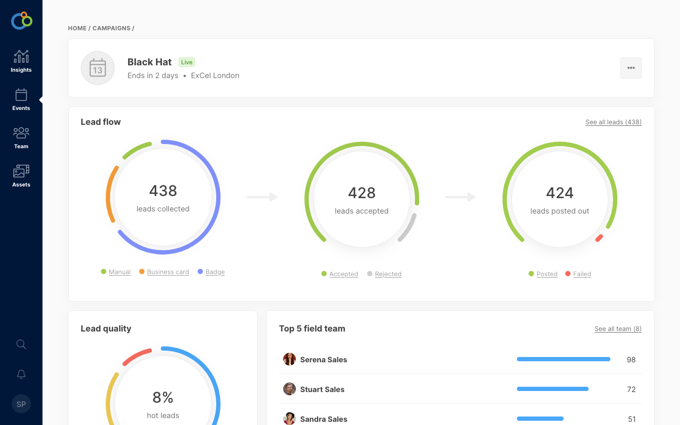Click Sandra's score 51
This screenshot has width=680, height=425.
[632, 419]
